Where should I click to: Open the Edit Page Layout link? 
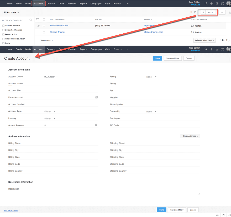coord(11,210)
